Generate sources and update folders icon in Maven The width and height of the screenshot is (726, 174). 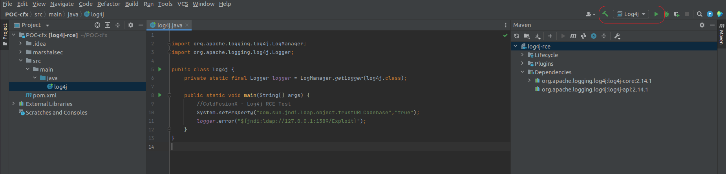[527, 36]
